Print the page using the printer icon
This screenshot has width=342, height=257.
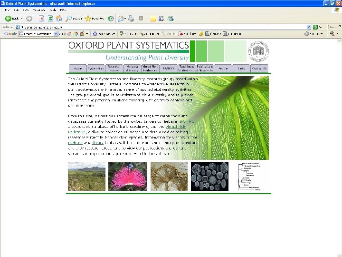(131, 19)
